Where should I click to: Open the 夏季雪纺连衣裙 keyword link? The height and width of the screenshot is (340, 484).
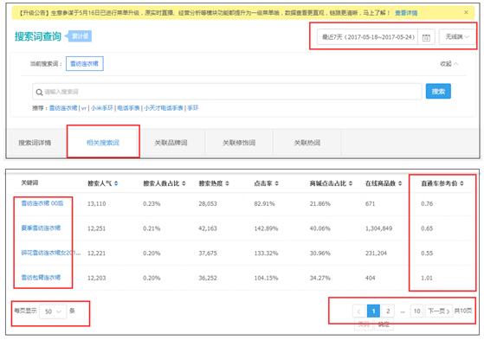41,228
